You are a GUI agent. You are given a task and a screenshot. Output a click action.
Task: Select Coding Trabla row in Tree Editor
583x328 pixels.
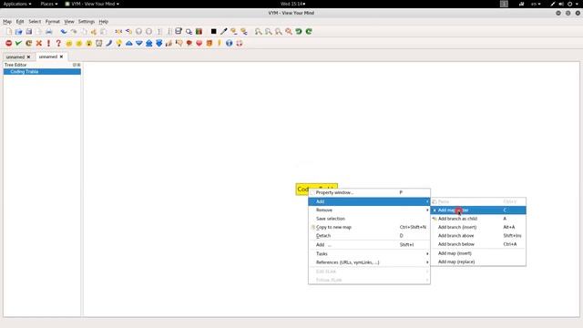[x=42, y=71]
